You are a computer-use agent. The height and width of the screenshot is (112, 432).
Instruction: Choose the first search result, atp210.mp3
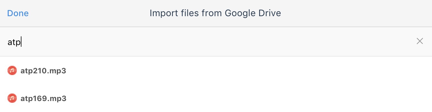click(216, 71)
